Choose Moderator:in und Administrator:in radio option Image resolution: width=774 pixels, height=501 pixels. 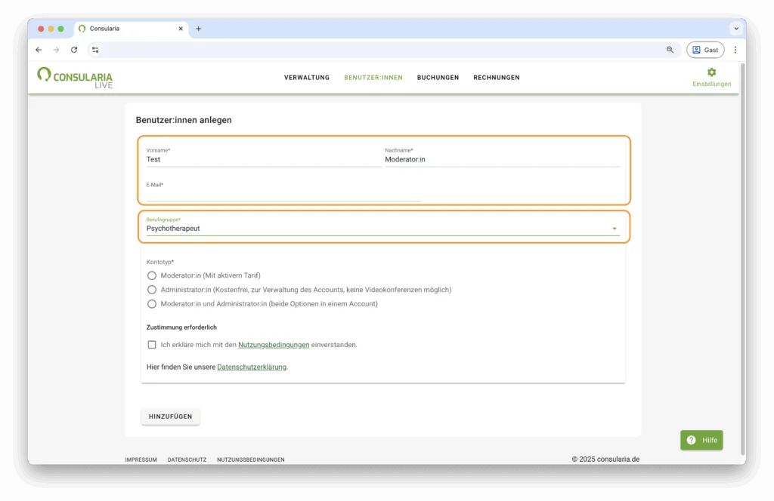click(152, 304)
